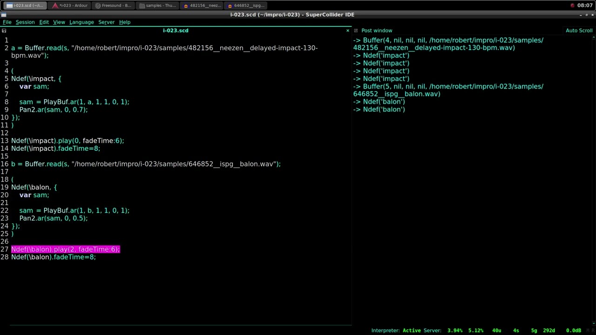Click the document list icon left of tab
596x335 pixels.
click(4, 31)
